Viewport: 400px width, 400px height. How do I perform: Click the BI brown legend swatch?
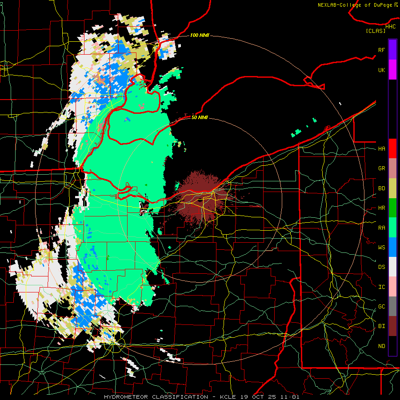392,326
